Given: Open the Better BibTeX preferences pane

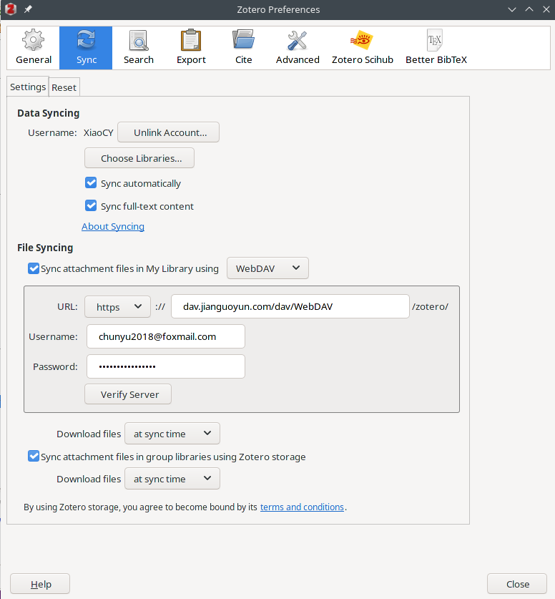Looking at the screenshot, I should 436,48.
